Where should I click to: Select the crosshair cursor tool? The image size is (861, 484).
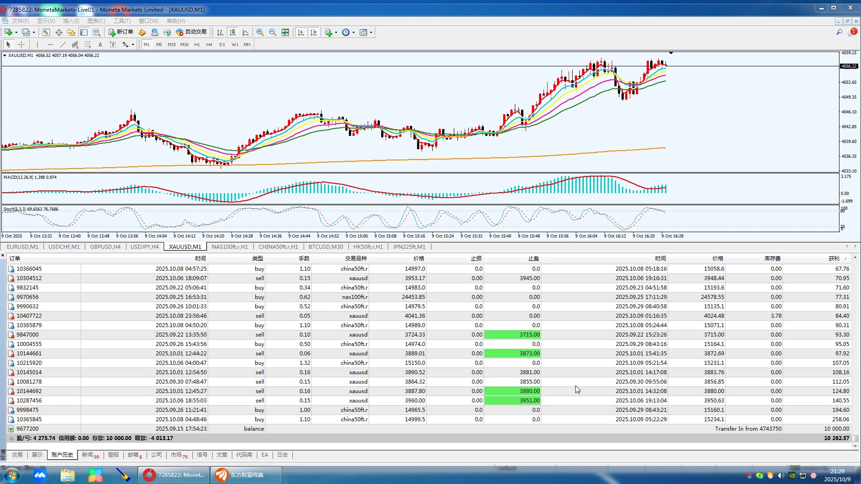pyautogui.click(x=21, y=44)
